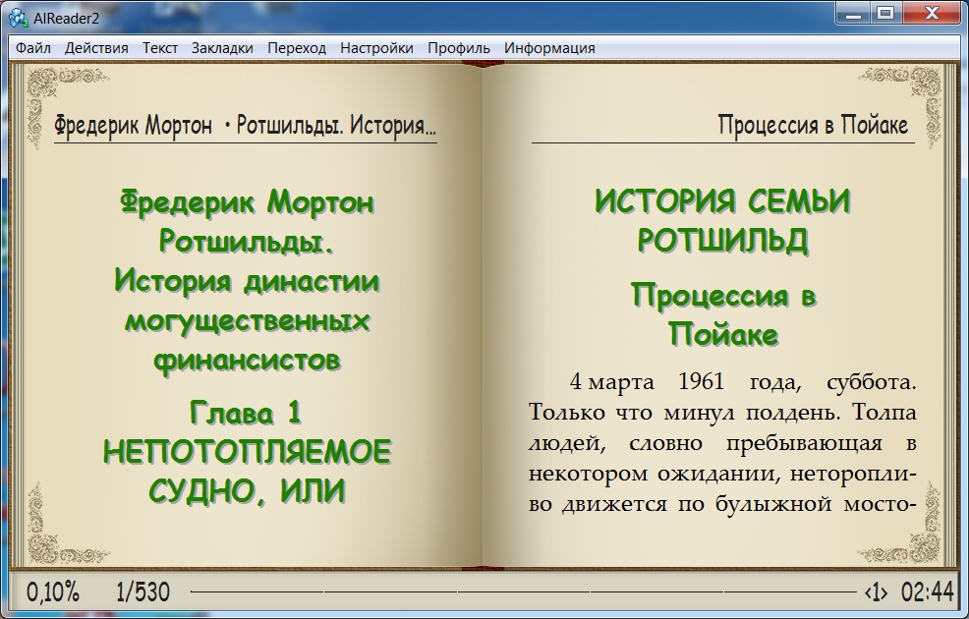Click the right page header Процессия в Пойаке

click(x=814, y=126)
